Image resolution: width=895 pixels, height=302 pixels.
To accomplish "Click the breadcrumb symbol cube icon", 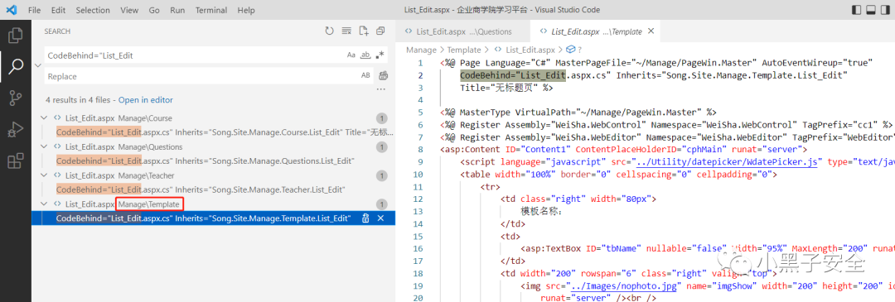I will [570, 50].
